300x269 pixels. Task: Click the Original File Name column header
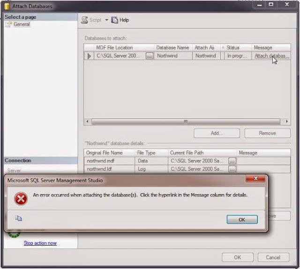click(x=109, y=153)
